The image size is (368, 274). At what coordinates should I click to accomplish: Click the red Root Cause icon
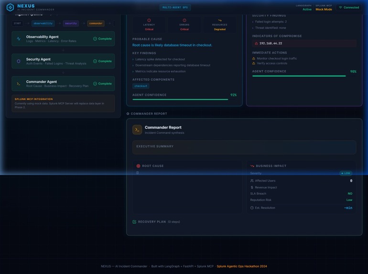(x=138, y=166)
